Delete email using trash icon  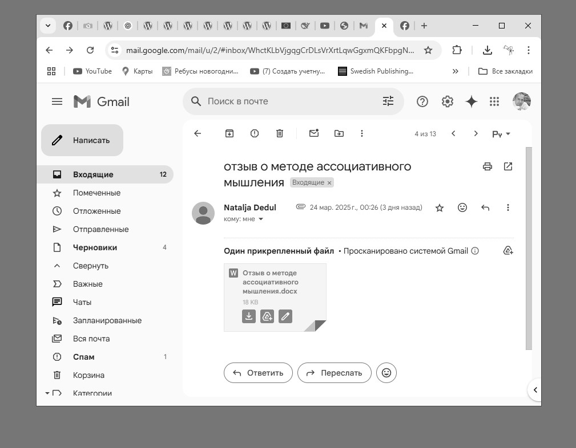(x=280, y=133)
